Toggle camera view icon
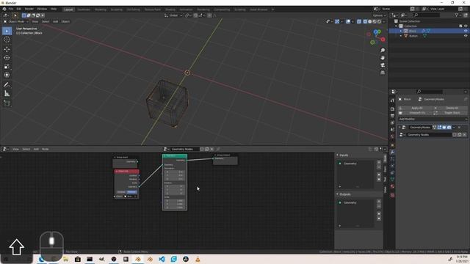Image resolution: width=470 pixels, height=264 pixels. (383, 65)
